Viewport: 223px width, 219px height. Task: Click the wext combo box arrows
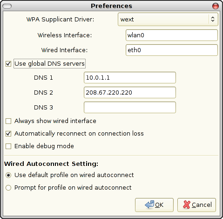tap(213, 19)
